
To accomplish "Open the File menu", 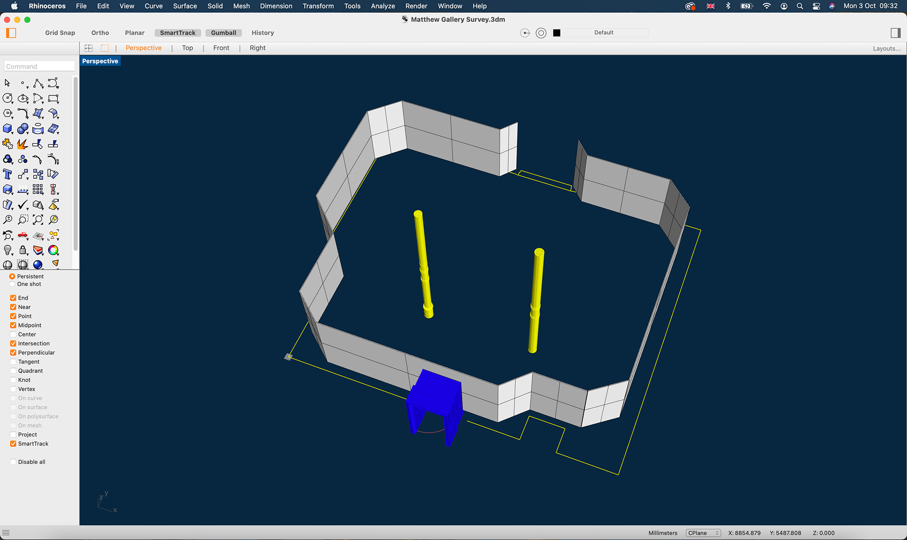I will click(81, 6).
